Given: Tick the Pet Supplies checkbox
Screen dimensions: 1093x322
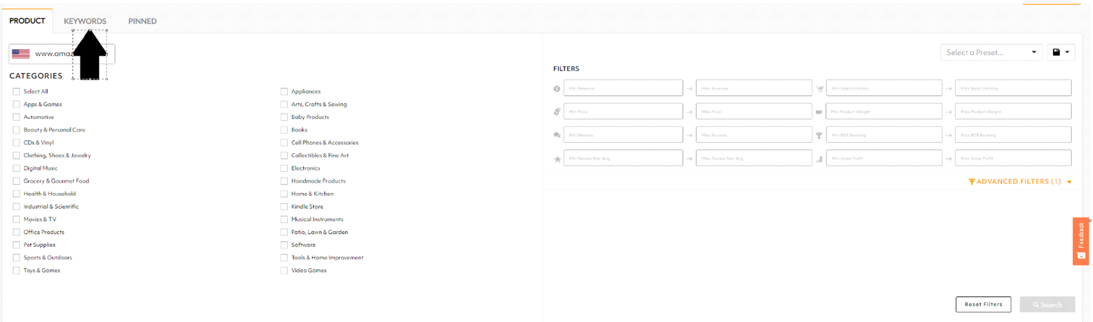Looking at the screenshot, I should click(16, 245).
